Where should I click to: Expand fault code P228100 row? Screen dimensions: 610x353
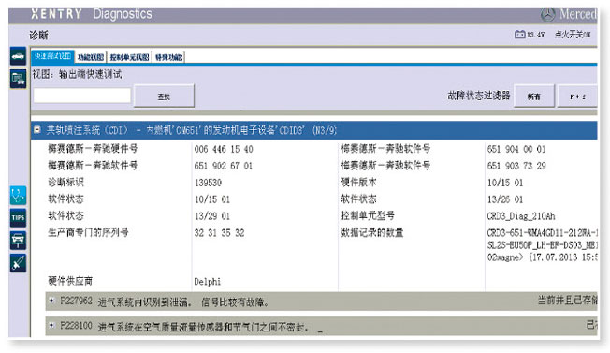tap(51, 325)
